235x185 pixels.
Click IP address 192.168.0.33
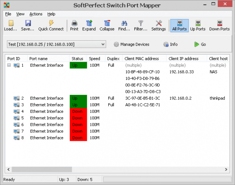point(182,72)
